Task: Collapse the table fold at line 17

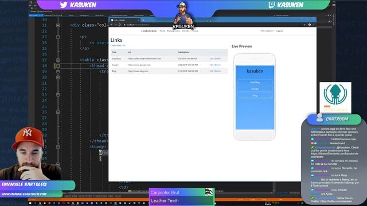Action: tap(58, 60)
